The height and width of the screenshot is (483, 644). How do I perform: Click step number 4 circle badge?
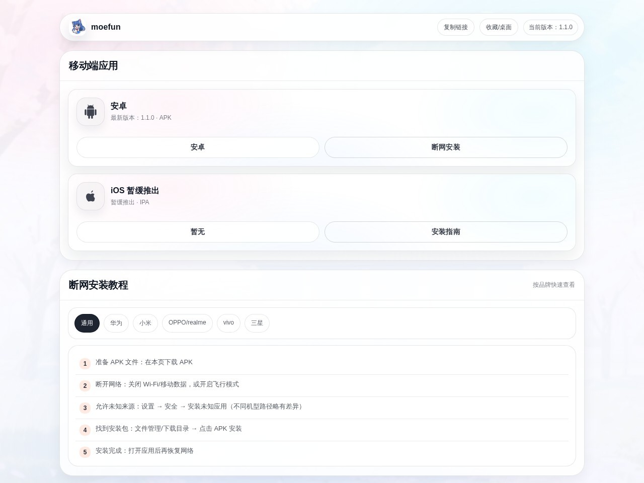point(85,430)
